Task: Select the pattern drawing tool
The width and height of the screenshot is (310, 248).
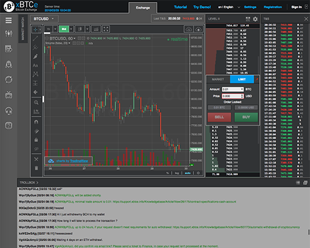Action: click(35, 74)
